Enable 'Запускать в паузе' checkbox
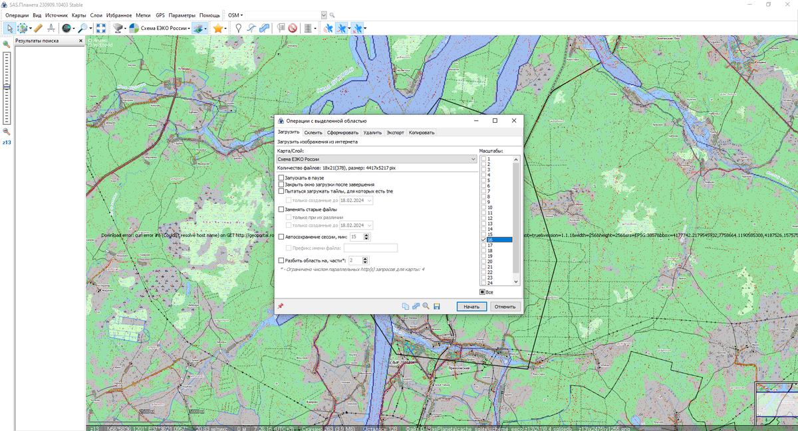798x431 pixels. (x=281, y=178)
